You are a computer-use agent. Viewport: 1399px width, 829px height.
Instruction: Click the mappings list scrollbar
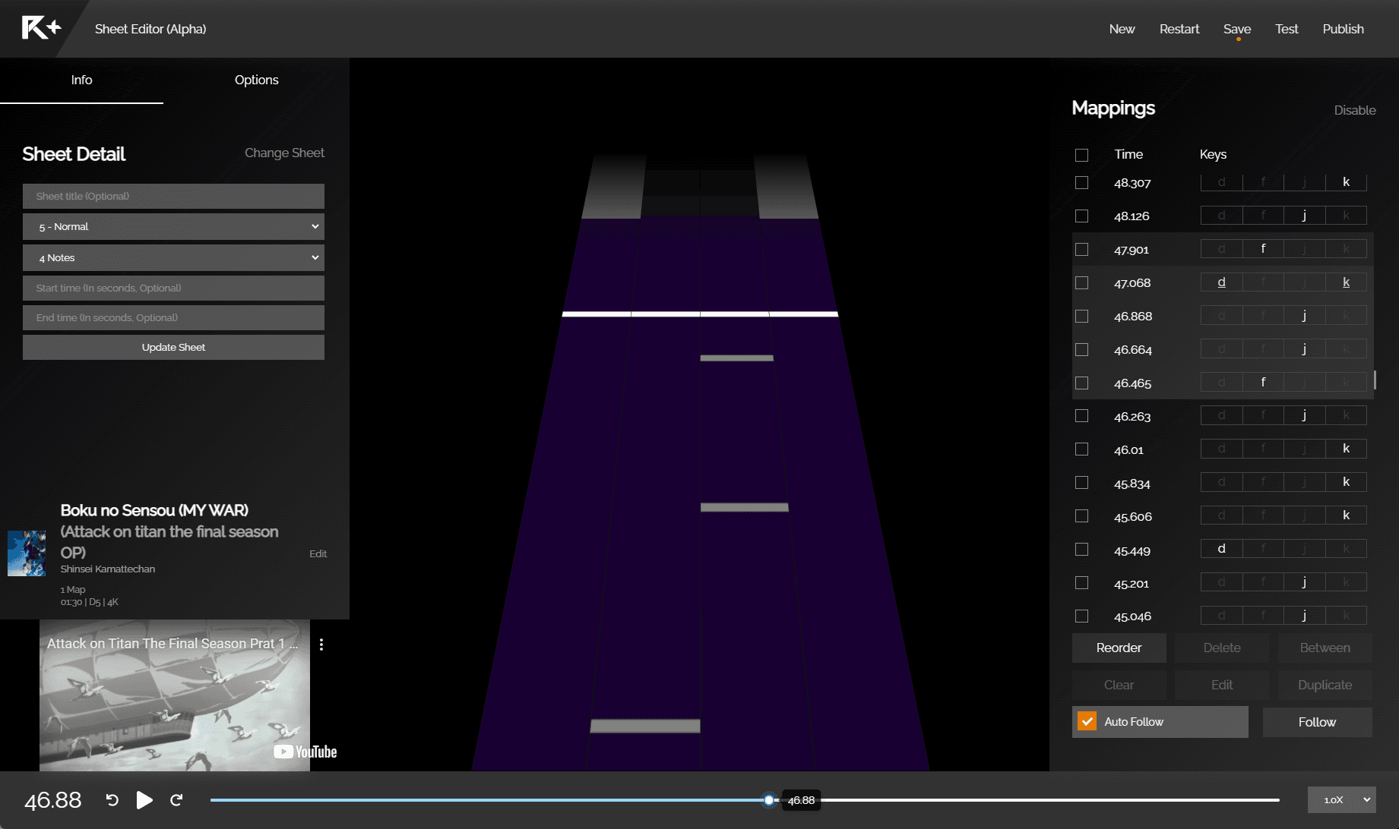(x=1375, y=380)
